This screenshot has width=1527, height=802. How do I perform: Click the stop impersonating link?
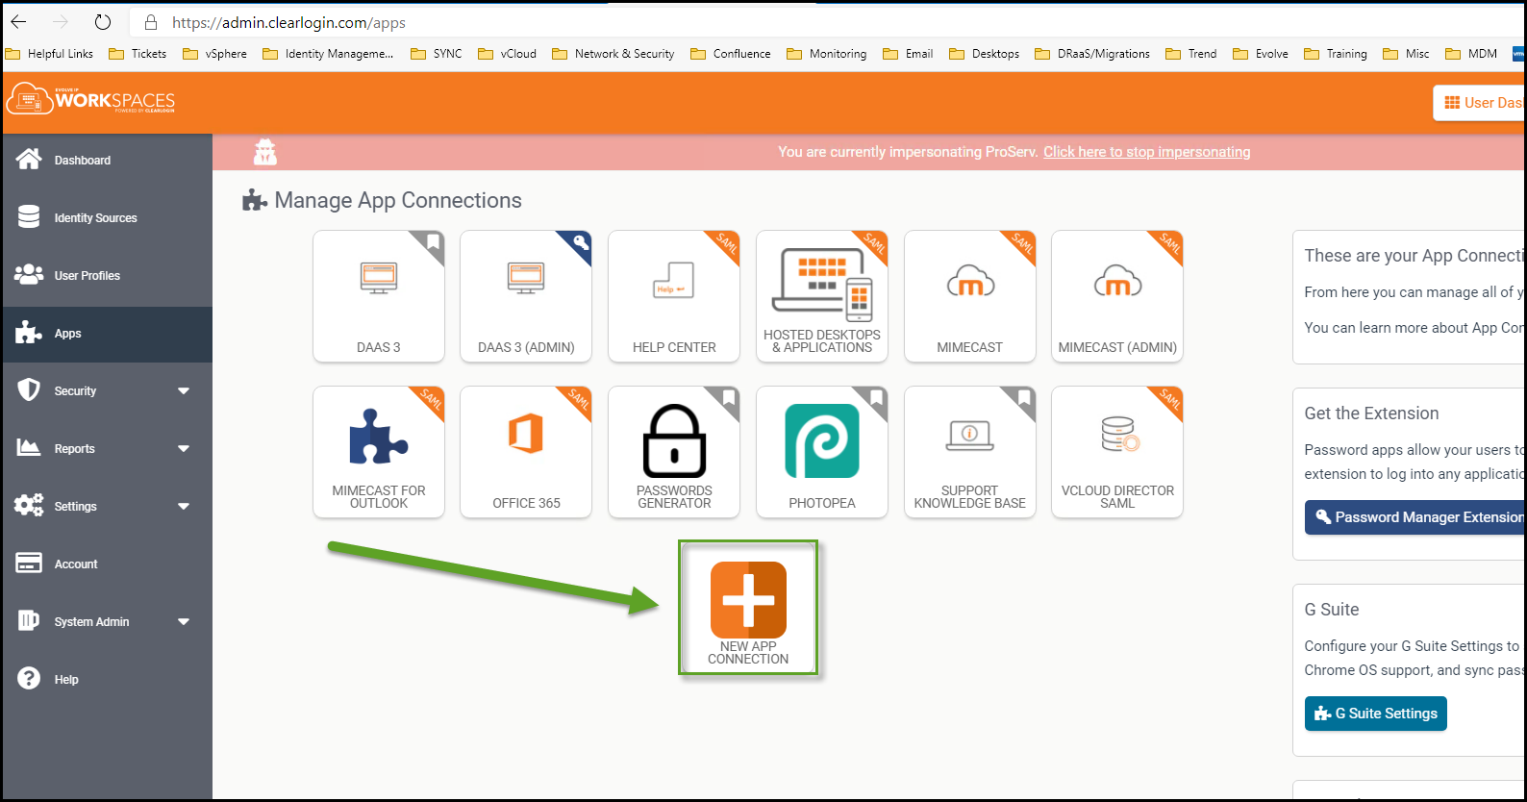tap(1146, 152)
